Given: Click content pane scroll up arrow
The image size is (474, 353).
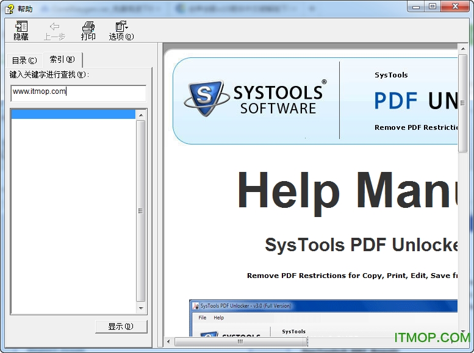Looking at the screenshot, I should pos(463,48).
